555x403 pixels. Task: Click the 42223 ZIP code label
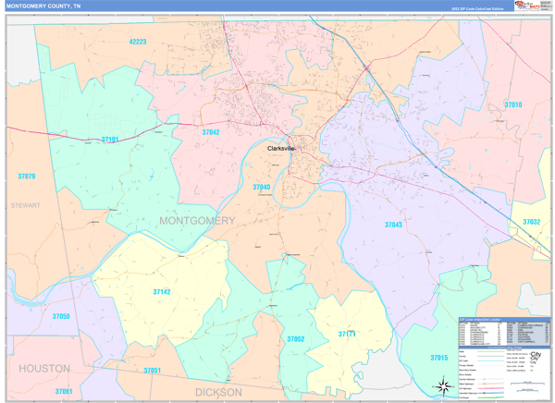click(x=138, y=42)
